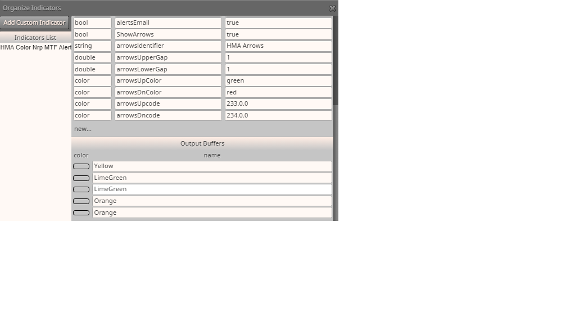Edit the green value field

pyautogui.click(x=278, y=80)
